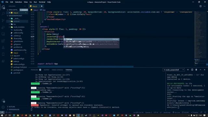Click errors and warnings count in status bar

pos(9,112)
